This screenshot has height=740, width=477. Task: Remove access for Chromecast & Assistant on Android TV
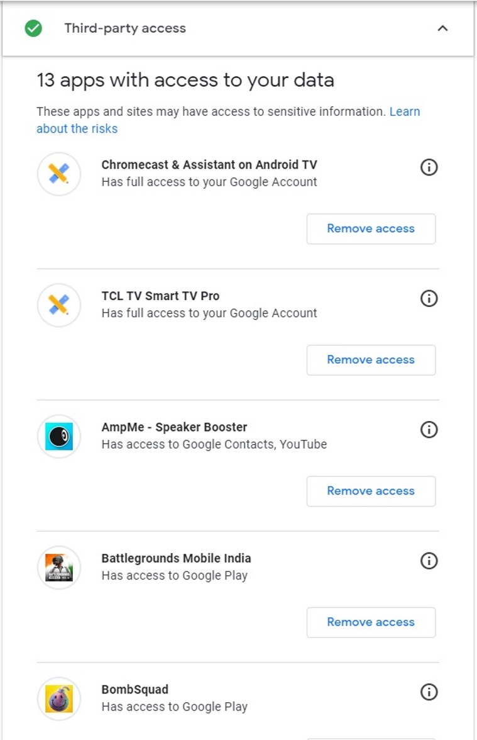click(371, 229)
